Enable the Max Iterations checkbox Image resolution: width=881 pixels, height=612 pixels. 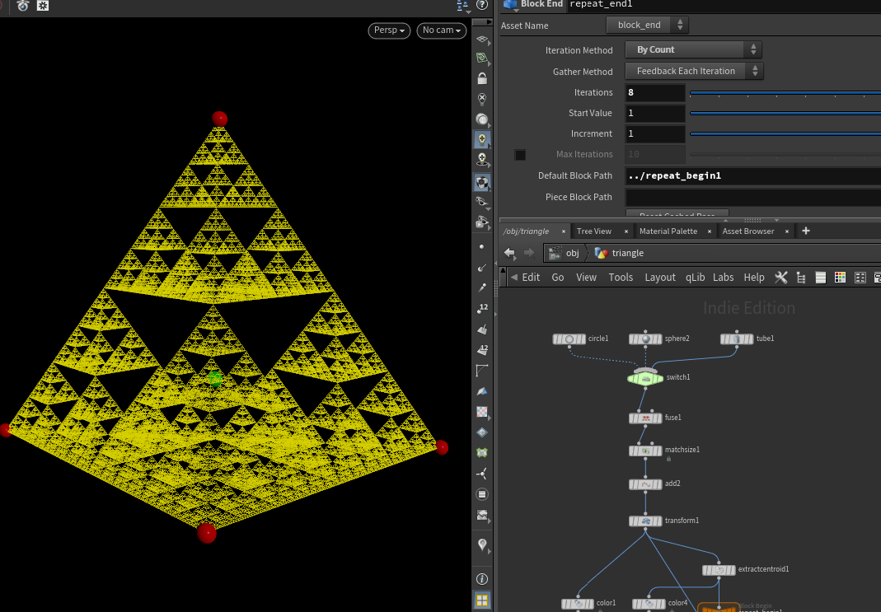pos(520,155)
